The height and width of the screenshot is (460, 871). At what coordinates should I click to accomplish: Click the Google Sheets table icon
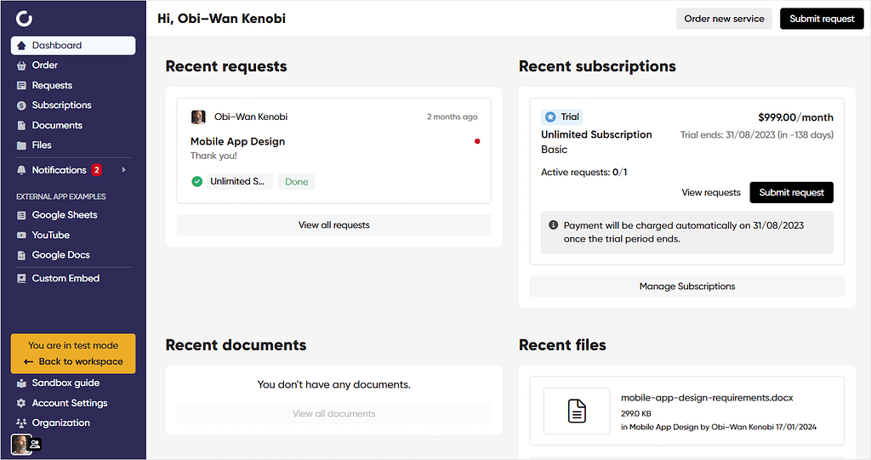click(x=21, y=216)
